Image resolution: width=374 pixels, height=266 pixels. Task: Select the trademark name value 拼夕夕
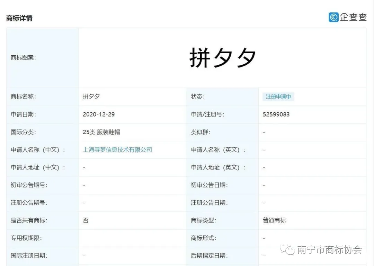tap(91, 97)
